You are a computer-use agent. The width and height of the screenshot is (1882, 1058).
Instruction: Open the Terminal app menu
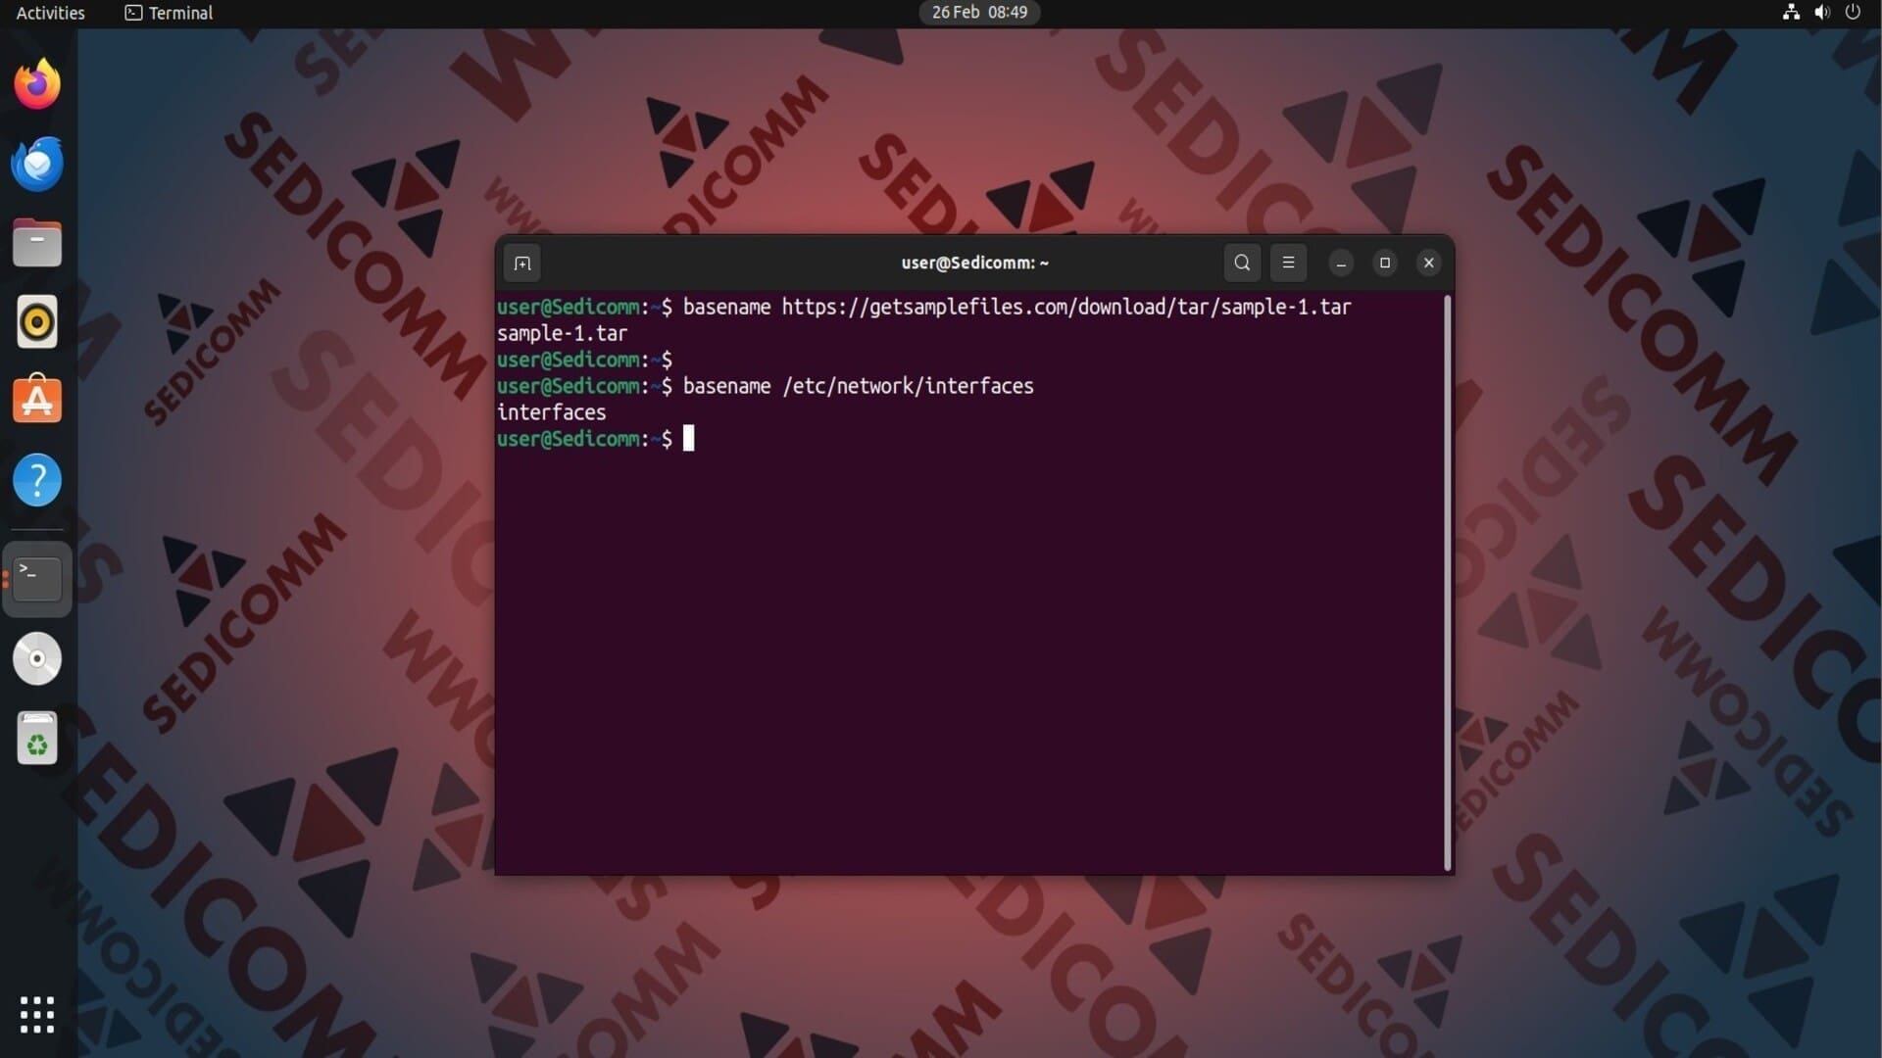tap(169, 13)
